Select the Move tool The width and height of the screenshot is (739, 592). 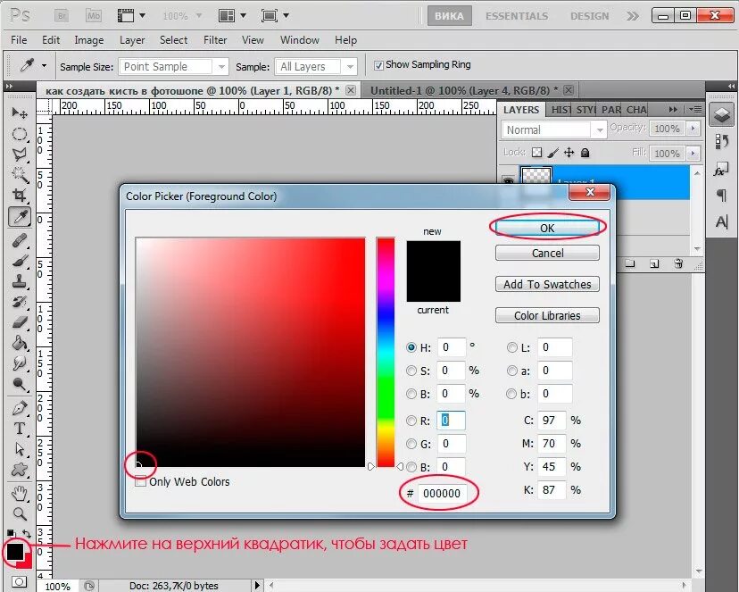[20, 113]
